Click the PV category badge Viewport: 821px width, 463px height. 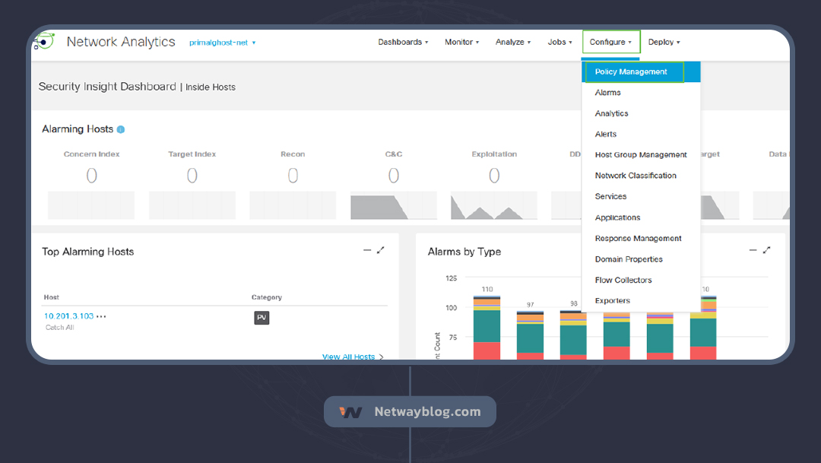[x=262, y=318]
